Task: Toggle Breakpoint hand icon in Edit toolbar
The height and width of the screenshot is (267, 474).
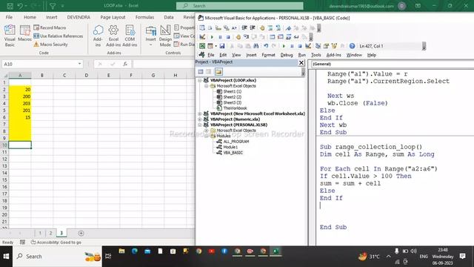Action: [262, 28]
